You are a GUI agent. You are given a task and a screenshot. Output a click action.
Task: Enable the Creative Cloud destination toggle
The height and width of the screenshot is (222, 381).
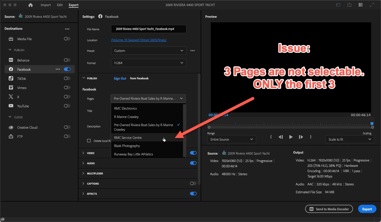coord(67,127)
